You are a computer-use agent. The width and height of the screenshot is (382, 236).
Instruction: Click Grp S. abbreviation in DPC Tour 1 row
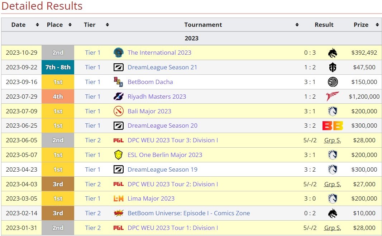333,228
